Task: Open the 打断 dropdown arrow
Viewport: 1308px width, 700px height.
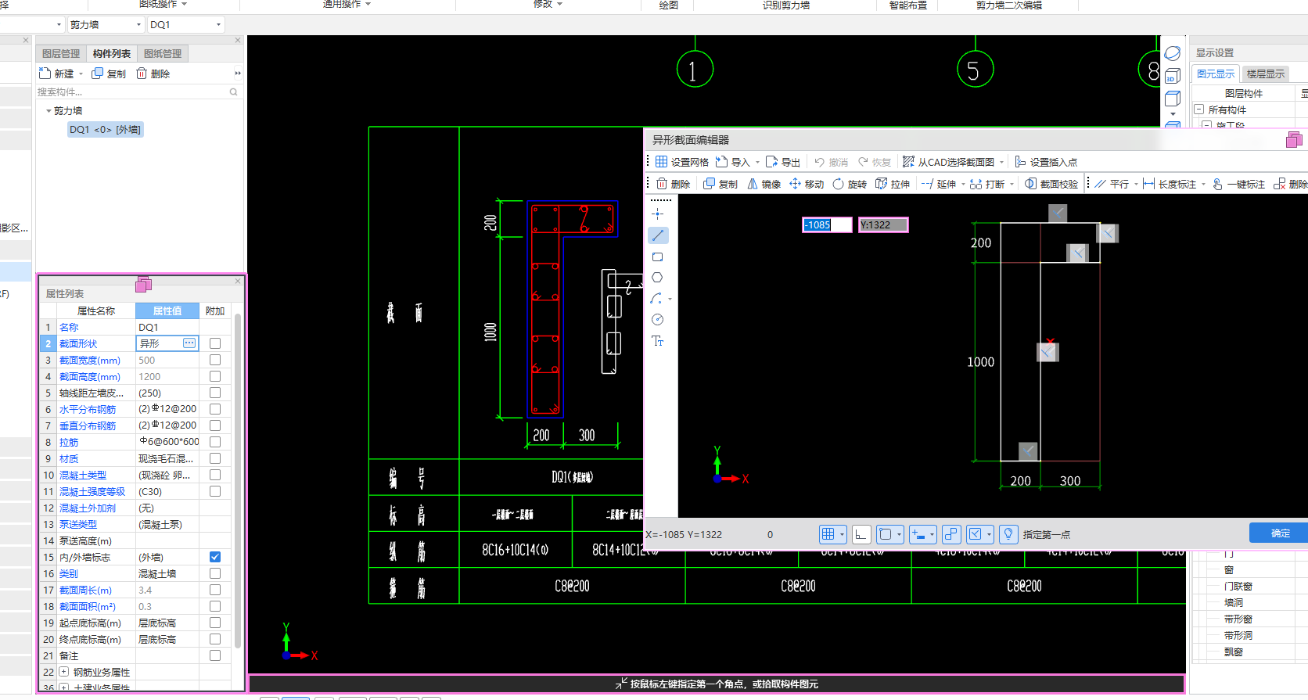Action: (x=1012, y=185)
